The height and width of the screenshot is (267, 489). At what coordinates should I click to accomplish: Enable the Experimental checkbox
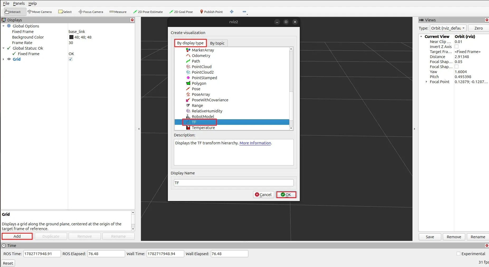pyautogui.click(x=458, y=254)
